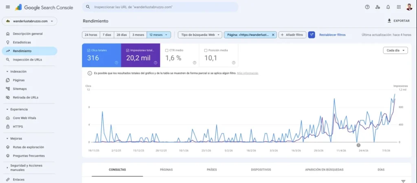Image resolution: width=417 pixels, height=183 pixels.
Task: Click the Google Search Console logo
Action: tap(44, 7)
